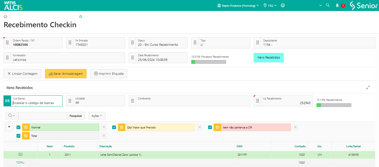The height and width of the screenshot is (167, 379).
Task: Open notifications bell with 2 alerts
Action: click(x=337, y=6)
